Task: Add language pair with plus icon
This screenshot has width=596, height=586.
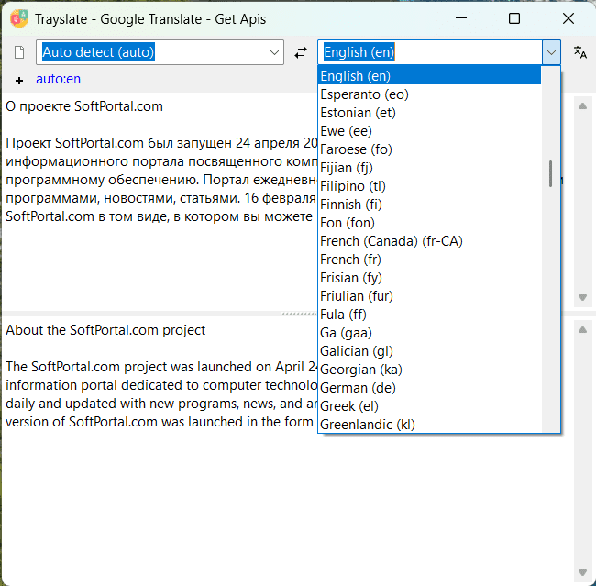Action: [19, 80]
